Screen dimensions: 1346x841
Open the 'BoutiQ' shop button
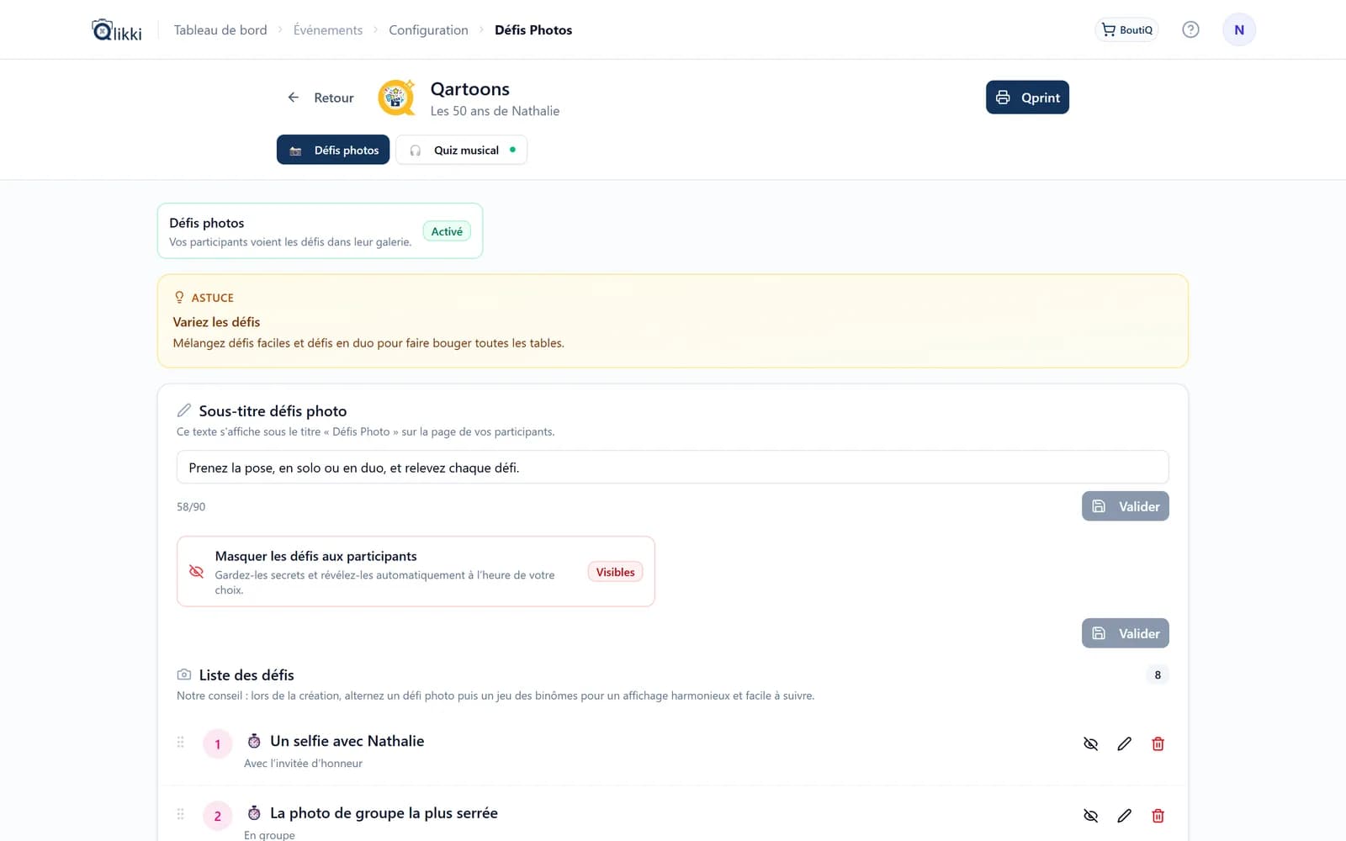point(1126,29)
